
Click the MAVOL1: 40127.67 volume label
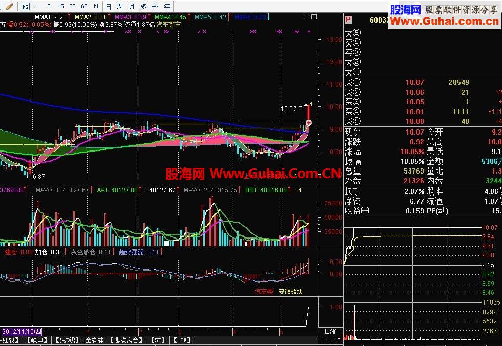[x=62, y=190]
